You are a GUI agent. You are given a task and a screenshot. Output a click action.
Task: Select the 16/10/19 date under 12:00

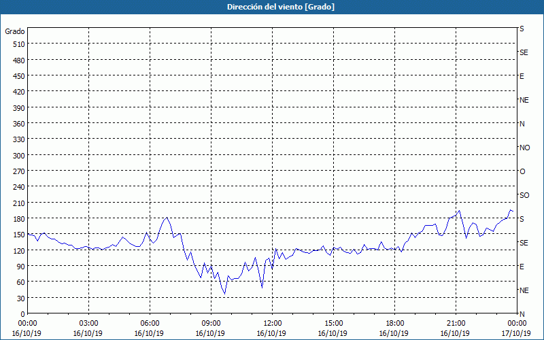pyautogui.click(x=271, y=333)
